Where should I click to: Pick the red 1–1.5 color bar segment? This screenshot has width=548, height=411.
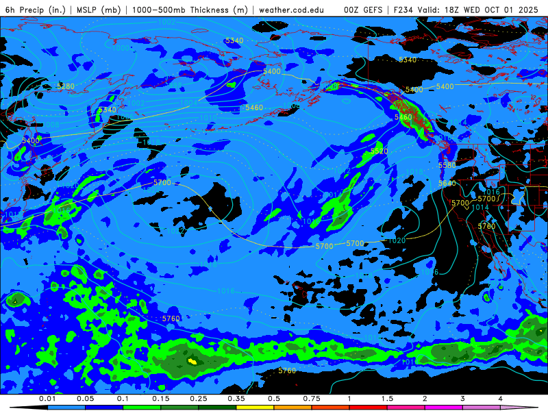click(369, 408)
